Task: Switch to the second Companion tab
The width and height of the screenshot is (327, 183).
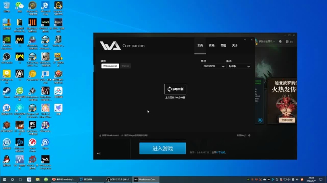Action: (x=212, y=45)
